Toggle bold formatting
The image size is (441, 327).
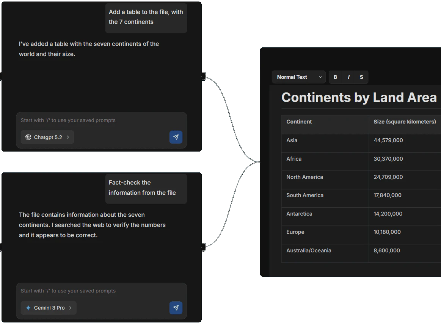[335, 77]
